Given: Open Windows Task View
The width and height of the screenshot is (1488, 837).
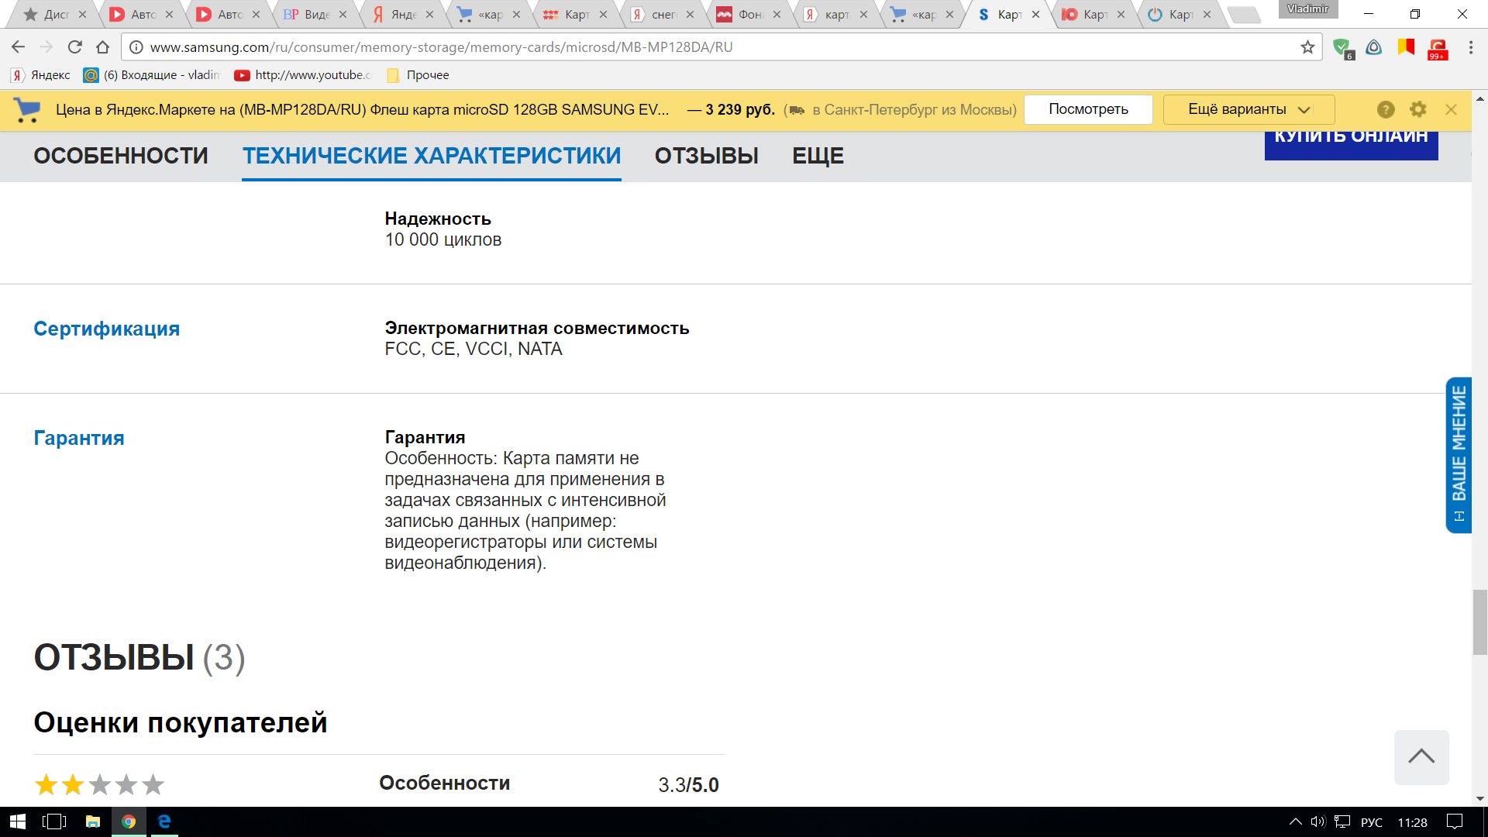Looking at the screenshot, I should [x=54, y=821].
